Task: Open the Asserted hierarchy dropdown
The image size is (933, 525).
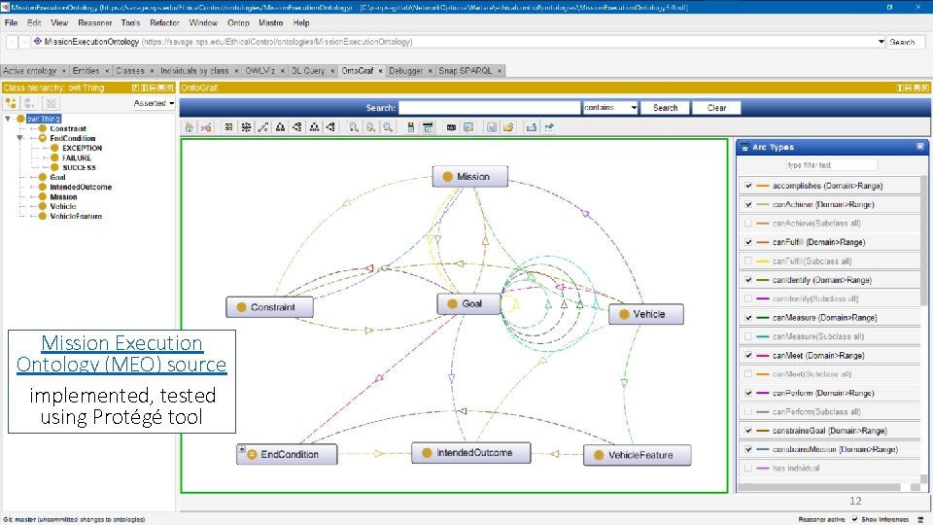Action: pos(154,103)
